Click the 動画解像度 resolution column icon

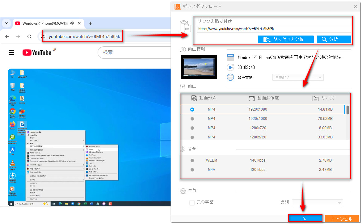point(251,98)
